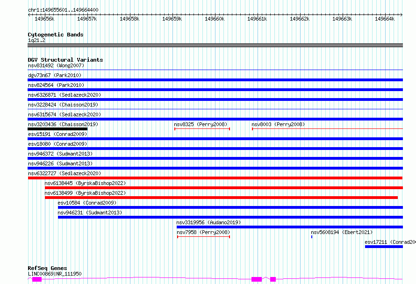
Task: Click the nsv946226 (Sudmant2013) blue bar
Action: click(215, 168)
